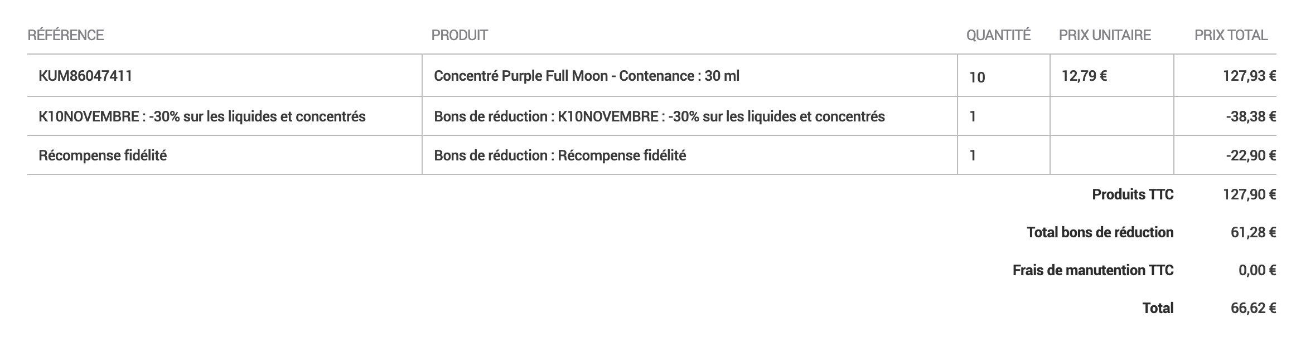Select the -38,38 € discount amount
Screen dimensions: 1296x342
1251,116
